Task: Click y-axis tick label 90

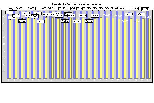Action: point(4,16)
